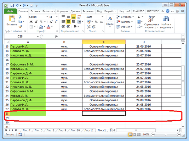
Task: Switch to the Вставка ribbon tab
Action: [35, 11]
